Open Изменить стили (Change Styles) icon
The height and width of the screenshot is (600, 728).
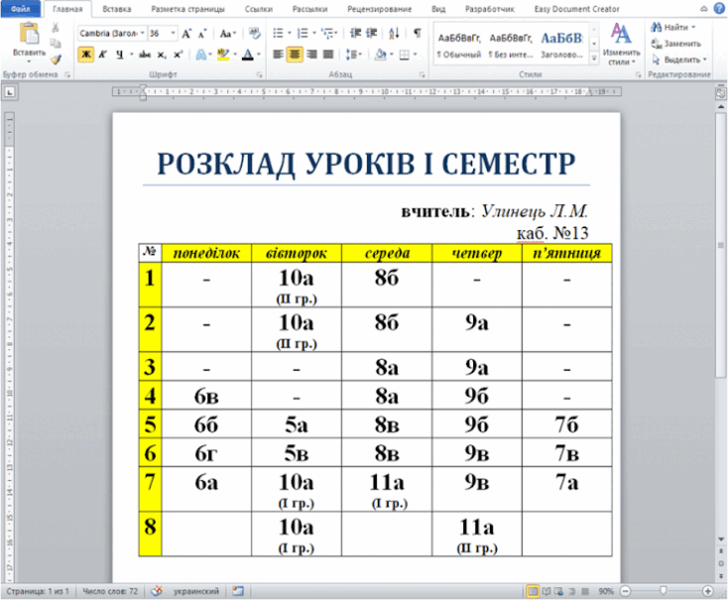point(621,45)
